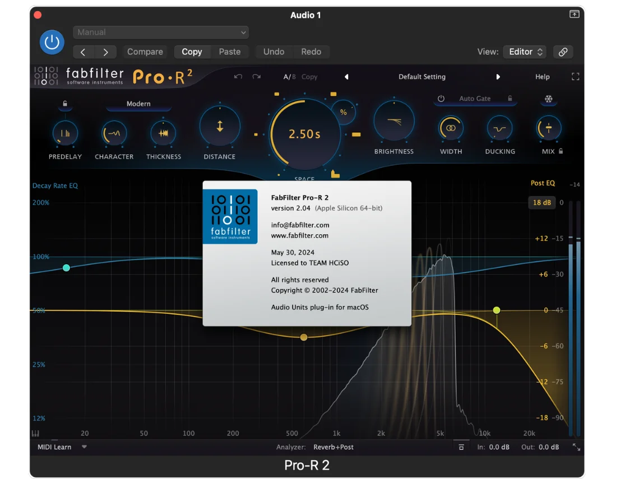Click the Compare button
This screenshot has height=479, width=639.
click(145, 52)
